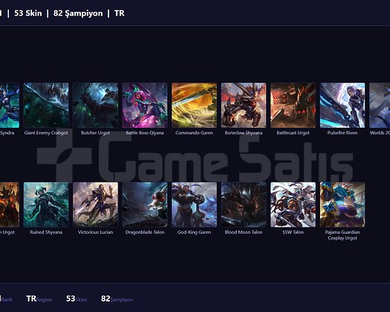Screen dimensions: 390x312
Task: View the Victorious Lucian skin image
Action: coord(96,204)
